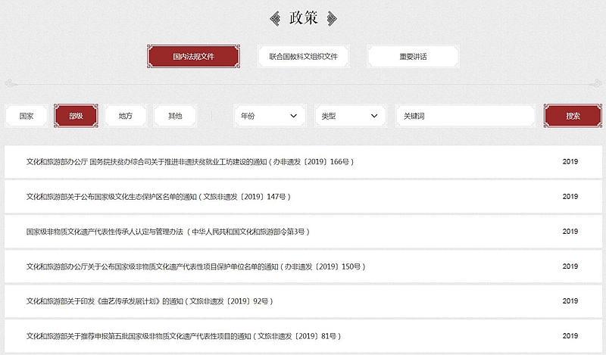Filter by 国家 level
This screenshot has width=606, height=355.
[27, 116]
